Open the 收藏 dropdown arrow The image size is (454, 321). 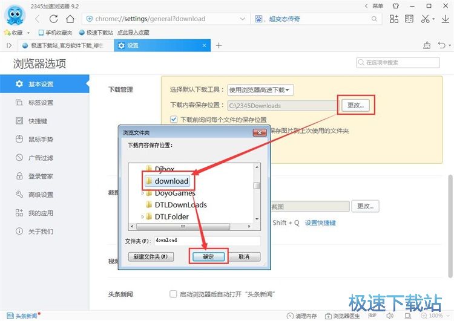pos(28,33)
